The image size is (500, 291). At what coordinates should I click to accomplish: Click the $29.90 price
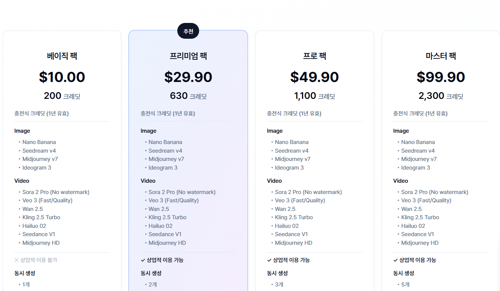click(x=188, y=77)
